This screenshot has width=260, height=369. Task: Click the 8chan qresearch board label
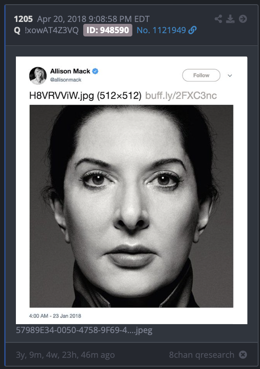[x=202, y=355]
